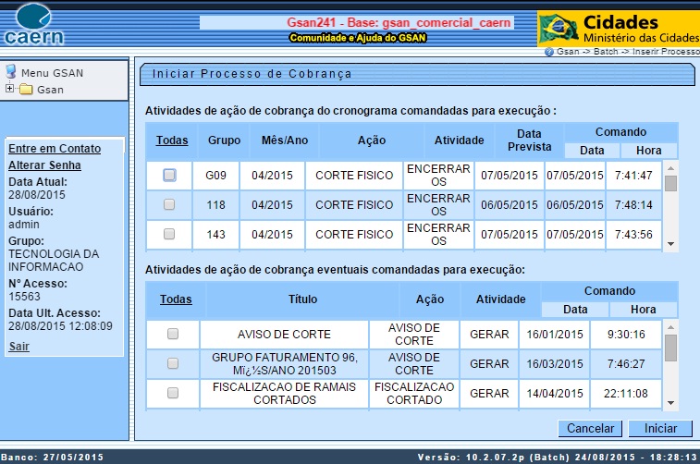Open Comunidade e Ajuda do GSAN

click(x=354, y=38)
